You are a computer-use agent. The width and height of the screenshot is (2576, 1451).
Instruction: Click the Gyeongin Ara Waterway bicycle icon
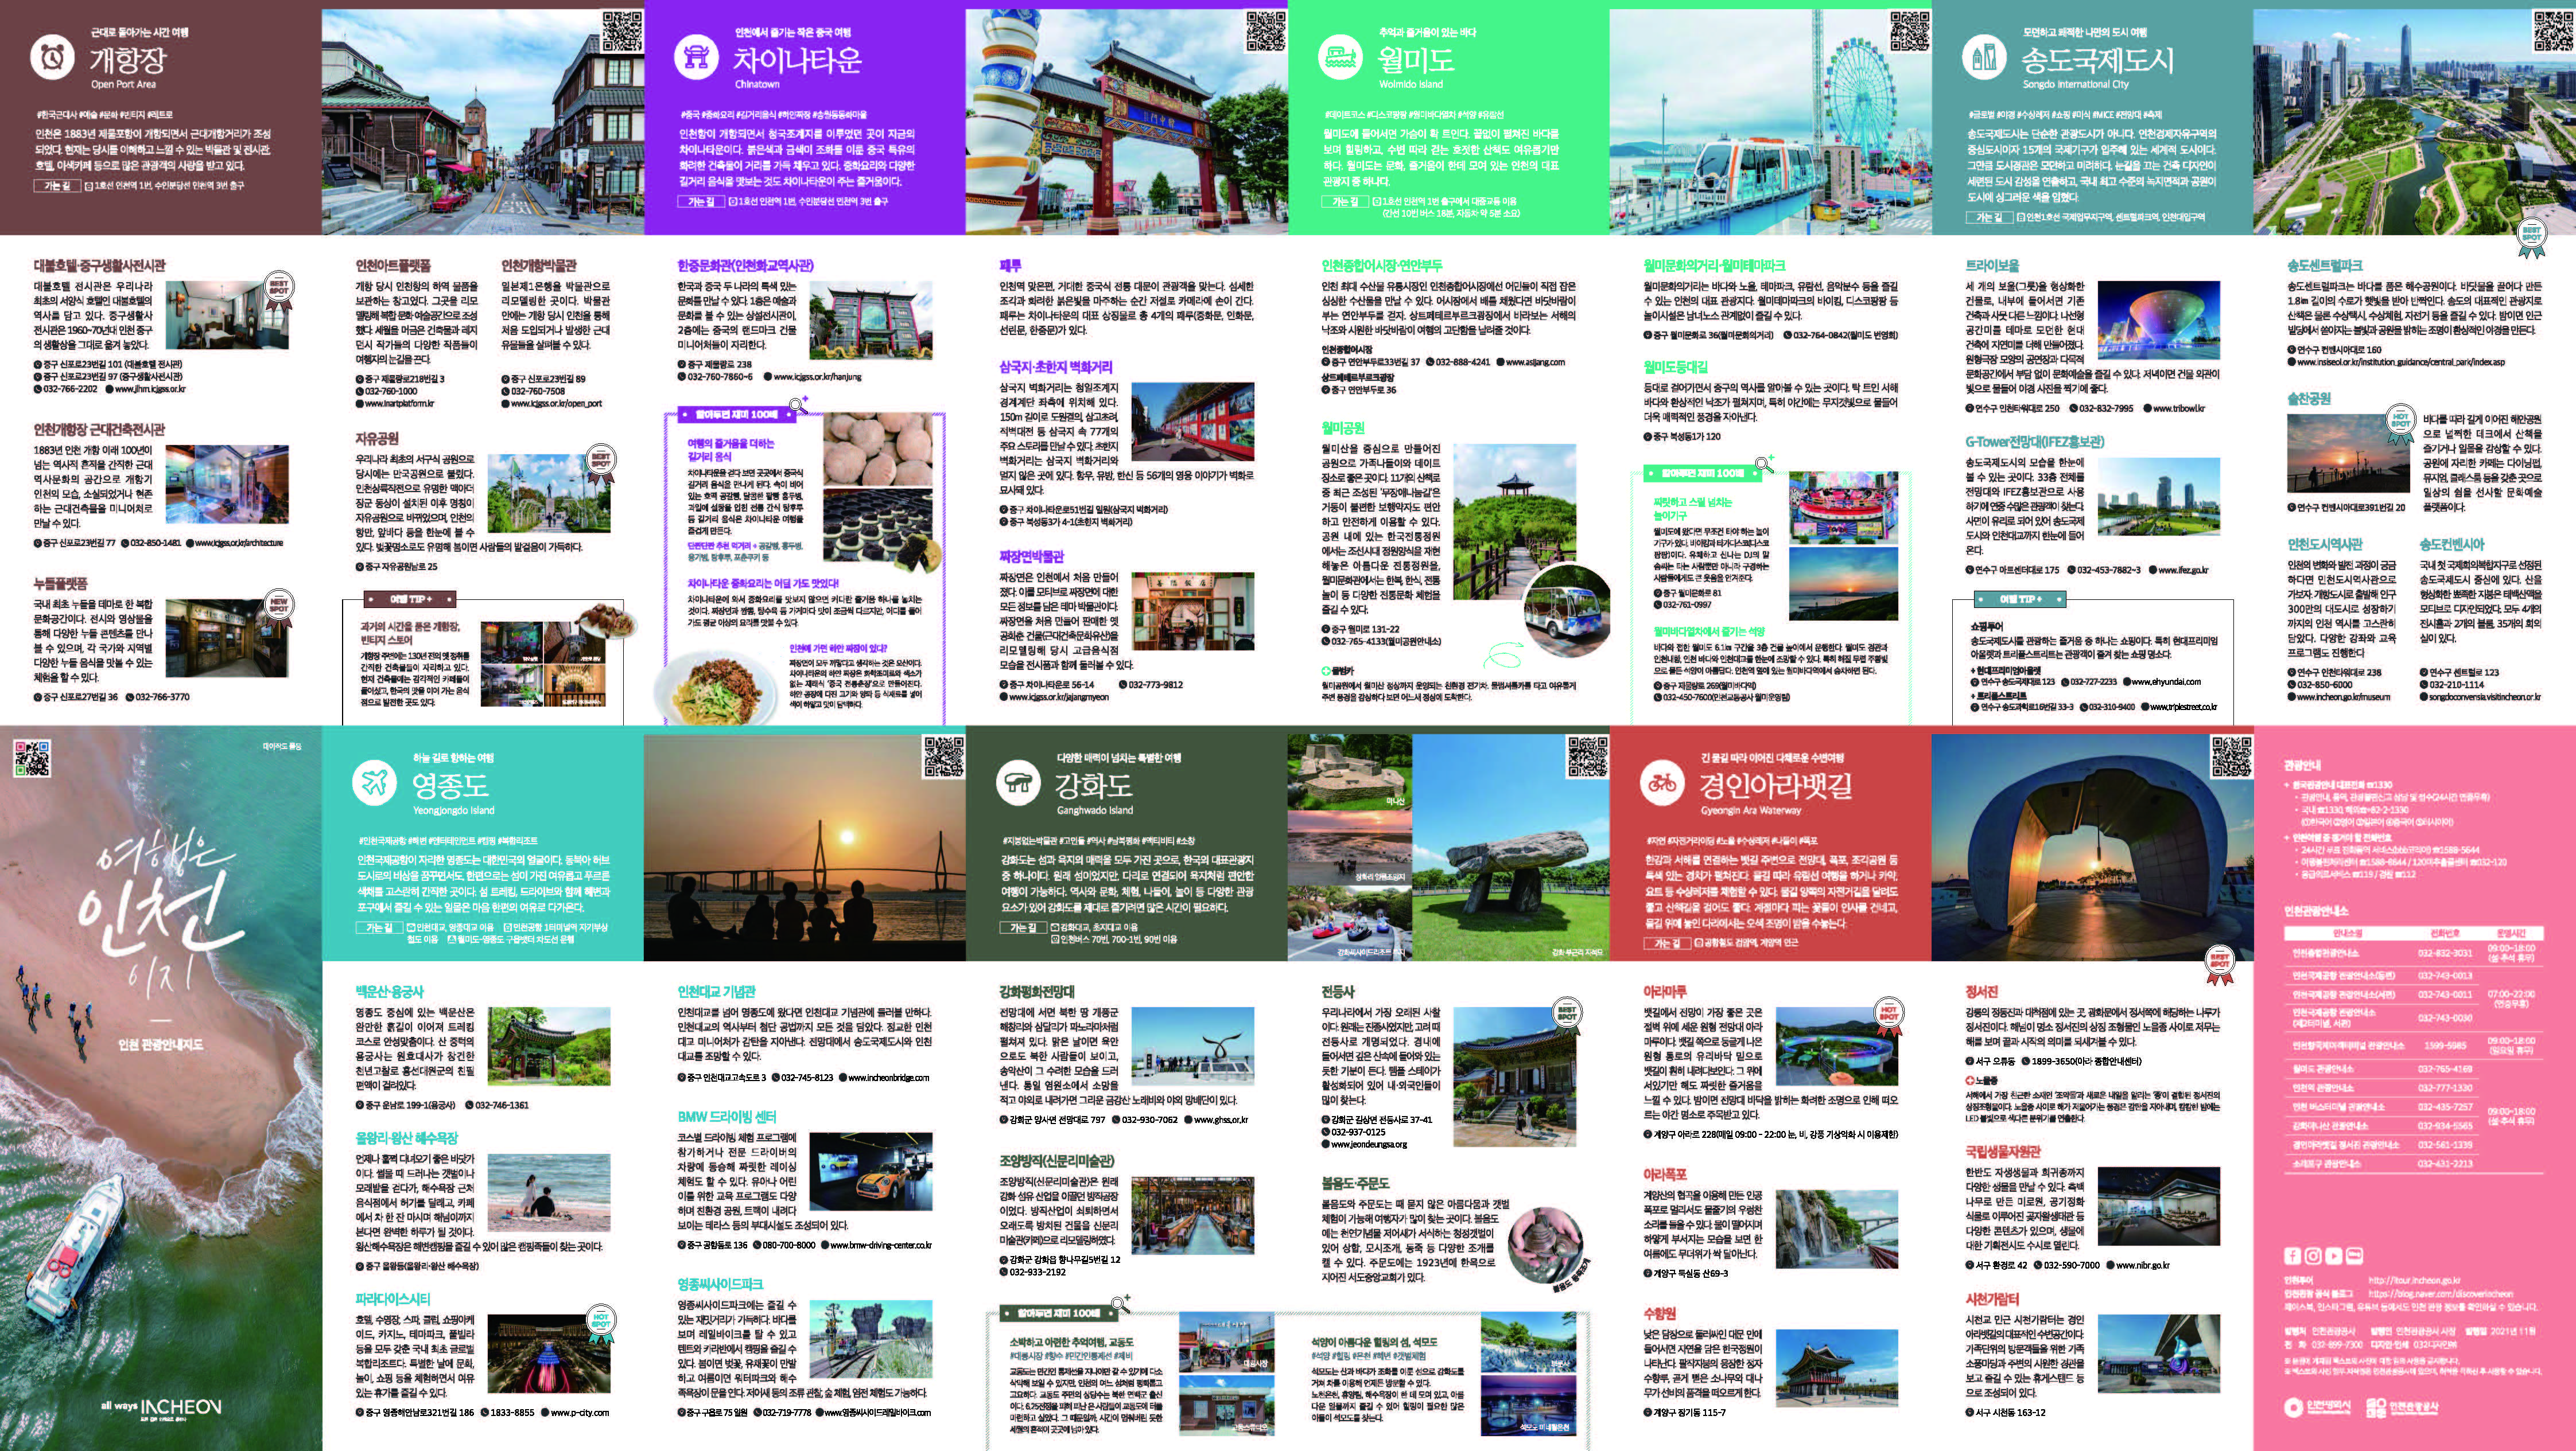coord(1662,782)
